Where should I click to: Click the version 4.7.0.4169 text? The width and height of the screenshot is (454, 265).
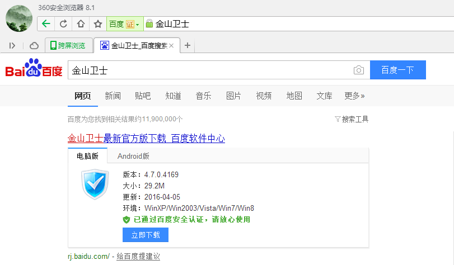click(161, 175)
